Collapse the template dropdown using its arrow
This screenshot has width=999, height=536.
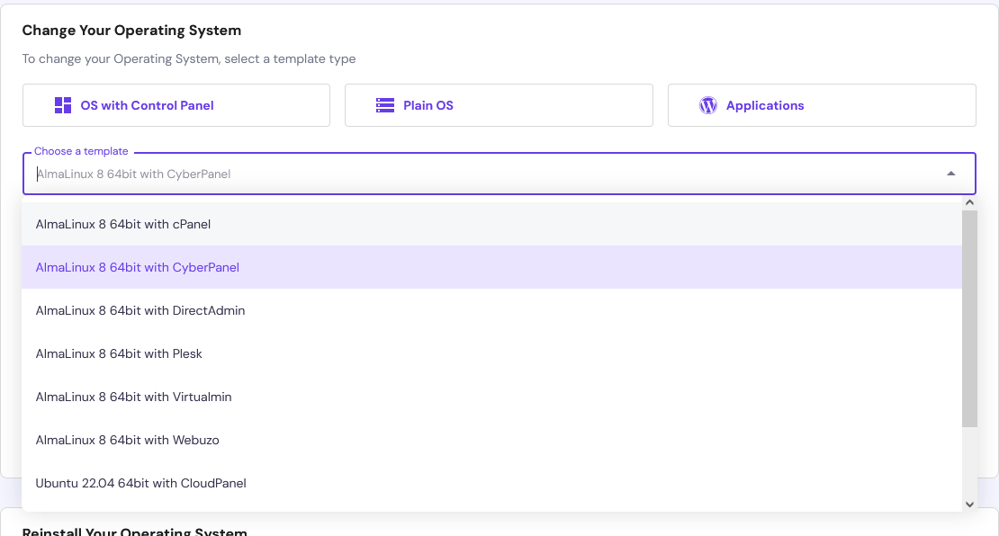click(950, 174)
